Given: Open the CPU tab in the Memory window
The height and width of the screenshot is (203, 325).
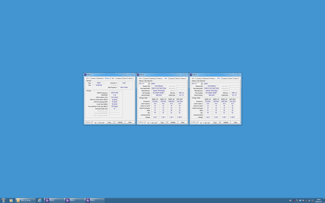Looking at the screenshot, I should [87, 78].
